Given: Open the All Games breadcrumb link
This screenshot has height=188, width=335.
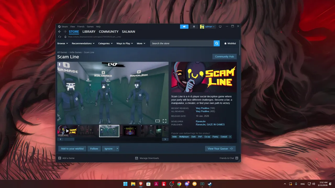Looking at the screenshot, I should pyautogui.click(x=62, y=52).
